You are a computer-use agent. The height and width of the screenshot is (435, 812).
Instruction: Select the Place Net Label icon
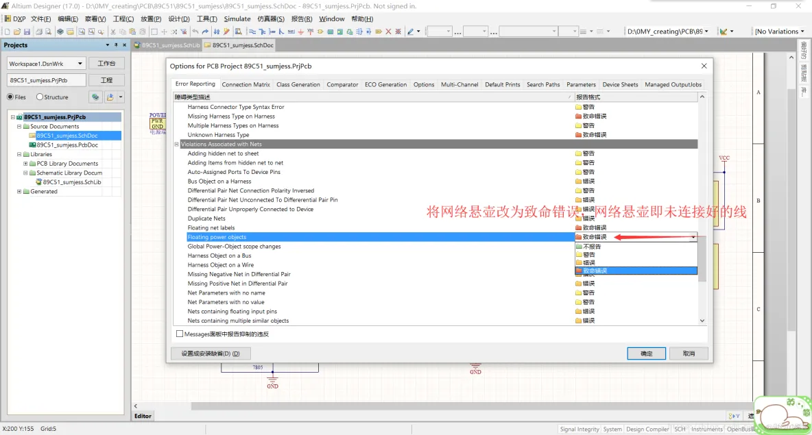(x=291, y=32)
